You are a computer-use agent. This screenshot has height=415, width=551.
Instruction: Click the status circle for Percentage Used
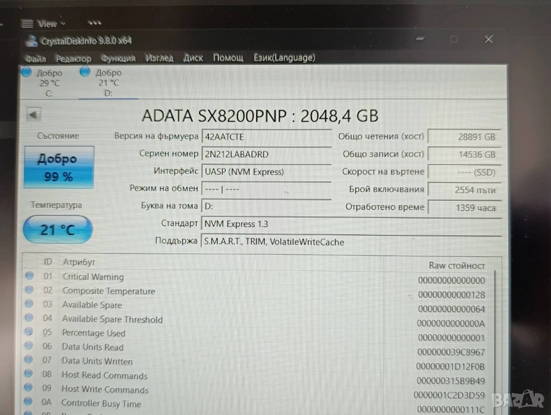tap(30, 332)
